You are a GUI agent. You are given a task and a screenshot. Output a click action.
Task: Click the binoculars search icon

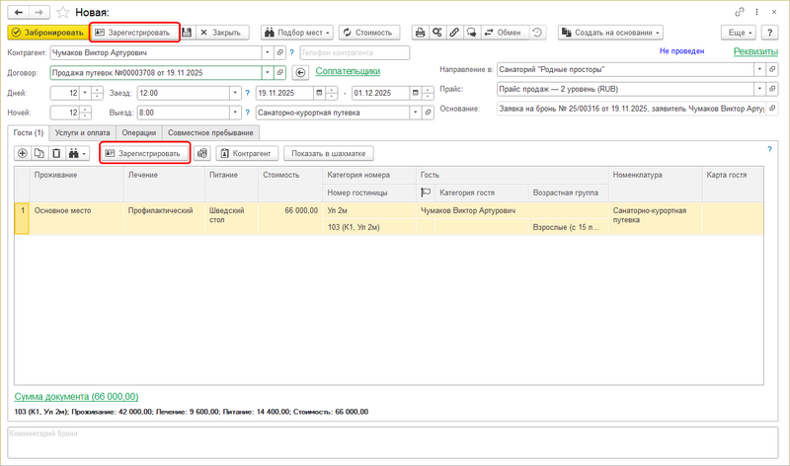tap(75, 154)
